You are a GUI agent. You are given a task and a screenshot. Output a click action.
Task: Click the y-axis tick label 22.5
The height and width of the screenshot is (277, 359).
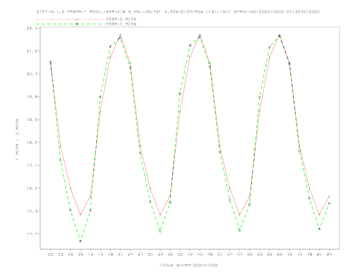pyautogui.click(x=32, y=28)
